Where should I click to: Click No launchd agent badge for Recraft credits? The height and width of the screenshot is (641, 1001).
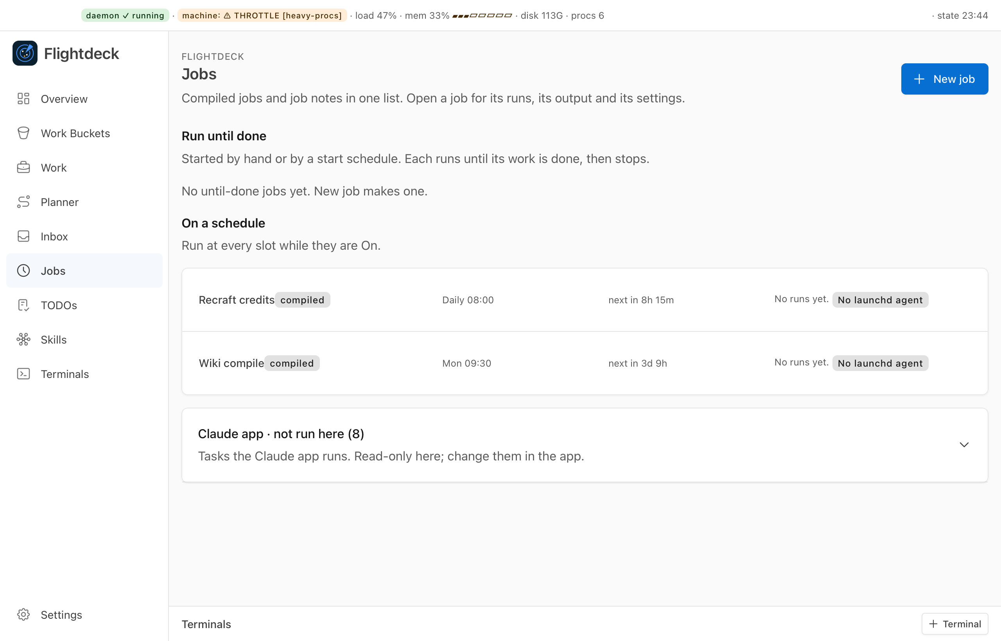[880, 300]
